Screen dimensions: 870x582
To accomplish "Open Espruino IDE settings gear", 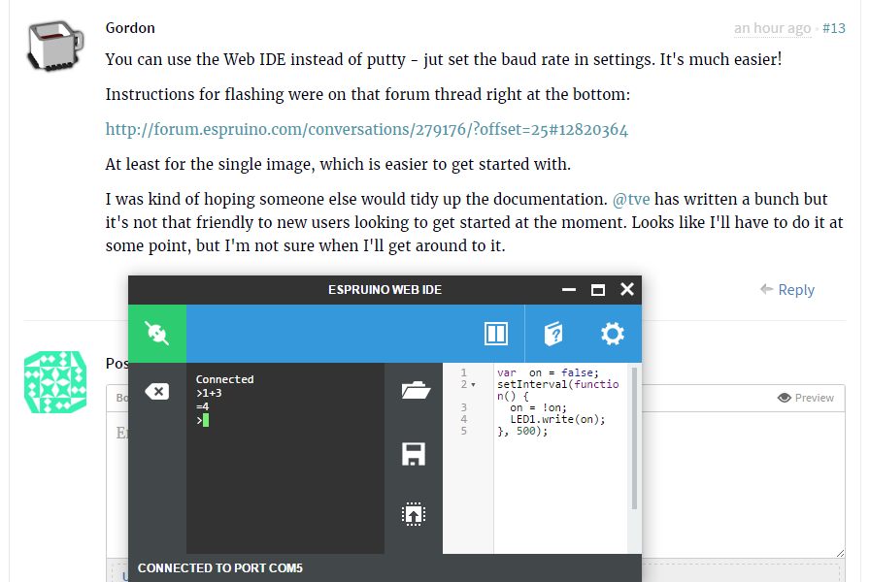I will tap(613, 334).
